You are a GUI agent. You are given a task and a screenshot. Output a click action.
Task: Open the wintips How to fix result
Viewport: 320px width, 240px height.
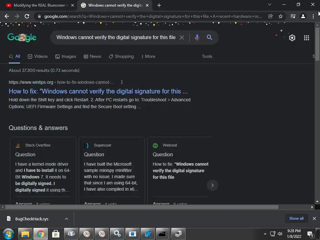click(98, 91)
